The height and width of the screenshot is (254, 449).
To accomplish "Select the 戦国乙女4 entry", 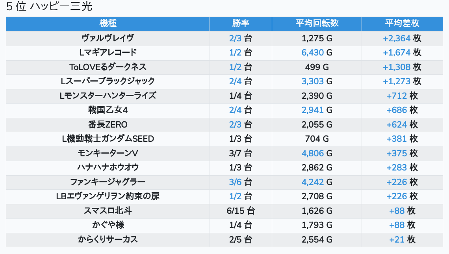I will pos(108,110).
